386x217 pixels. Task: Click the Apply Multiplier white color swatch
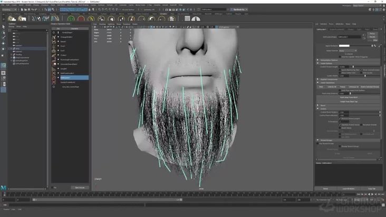coord(344,46)
